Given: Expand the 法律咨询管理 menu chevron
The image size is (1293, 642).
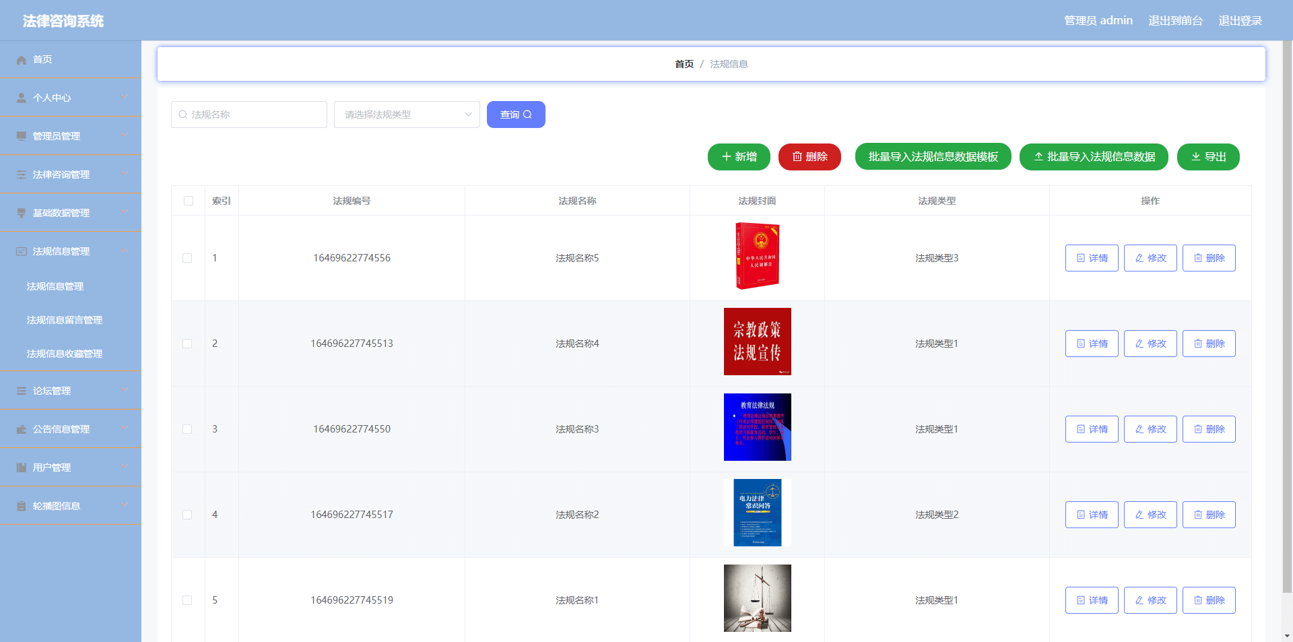Looking at the screenshot, I should [x=124, y=174].
